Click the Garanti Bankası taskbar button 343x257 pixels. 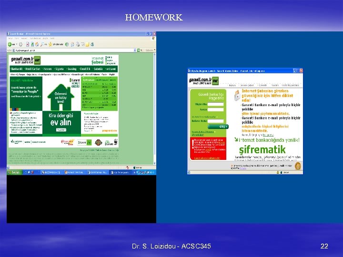(x=98, y=172)
